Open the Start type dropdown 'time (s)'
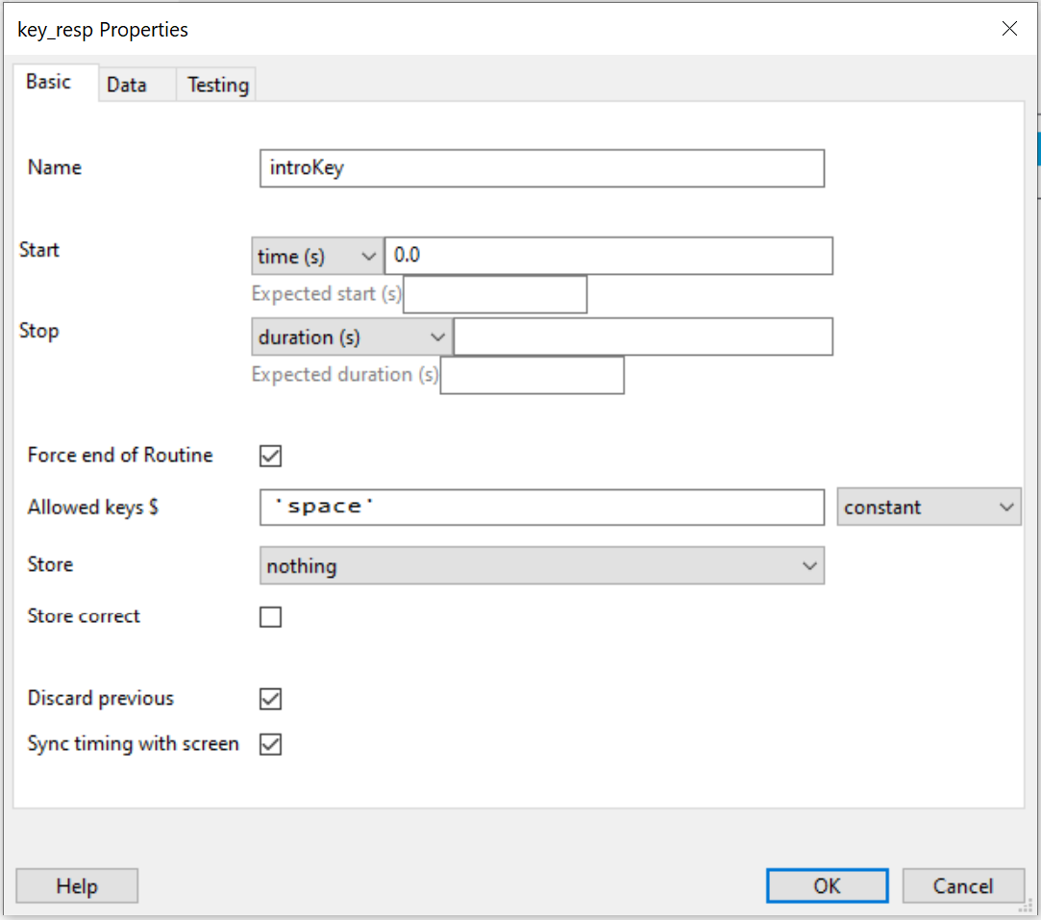Image resolution: width=1041 pixels, height=920 pixels. pyautogui.click(x=316, y=257)
